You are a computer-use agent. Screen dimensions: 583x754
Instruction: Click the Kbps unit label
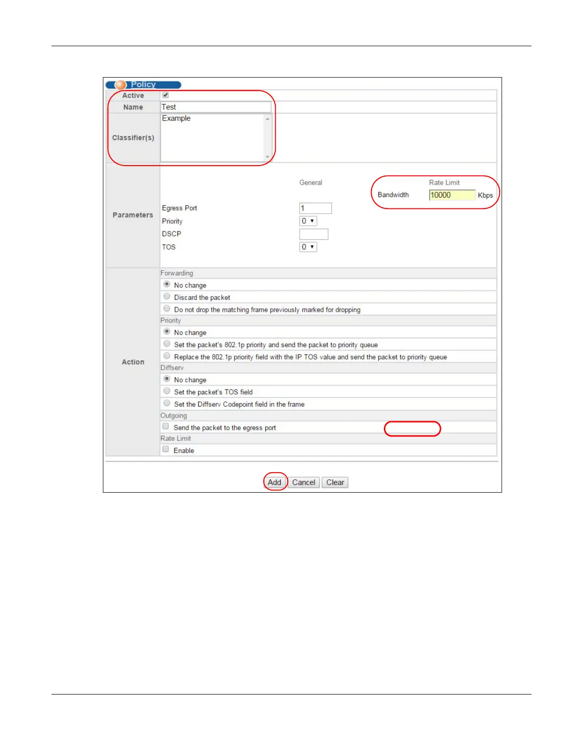pyautogui.click(x=485, y=195)
